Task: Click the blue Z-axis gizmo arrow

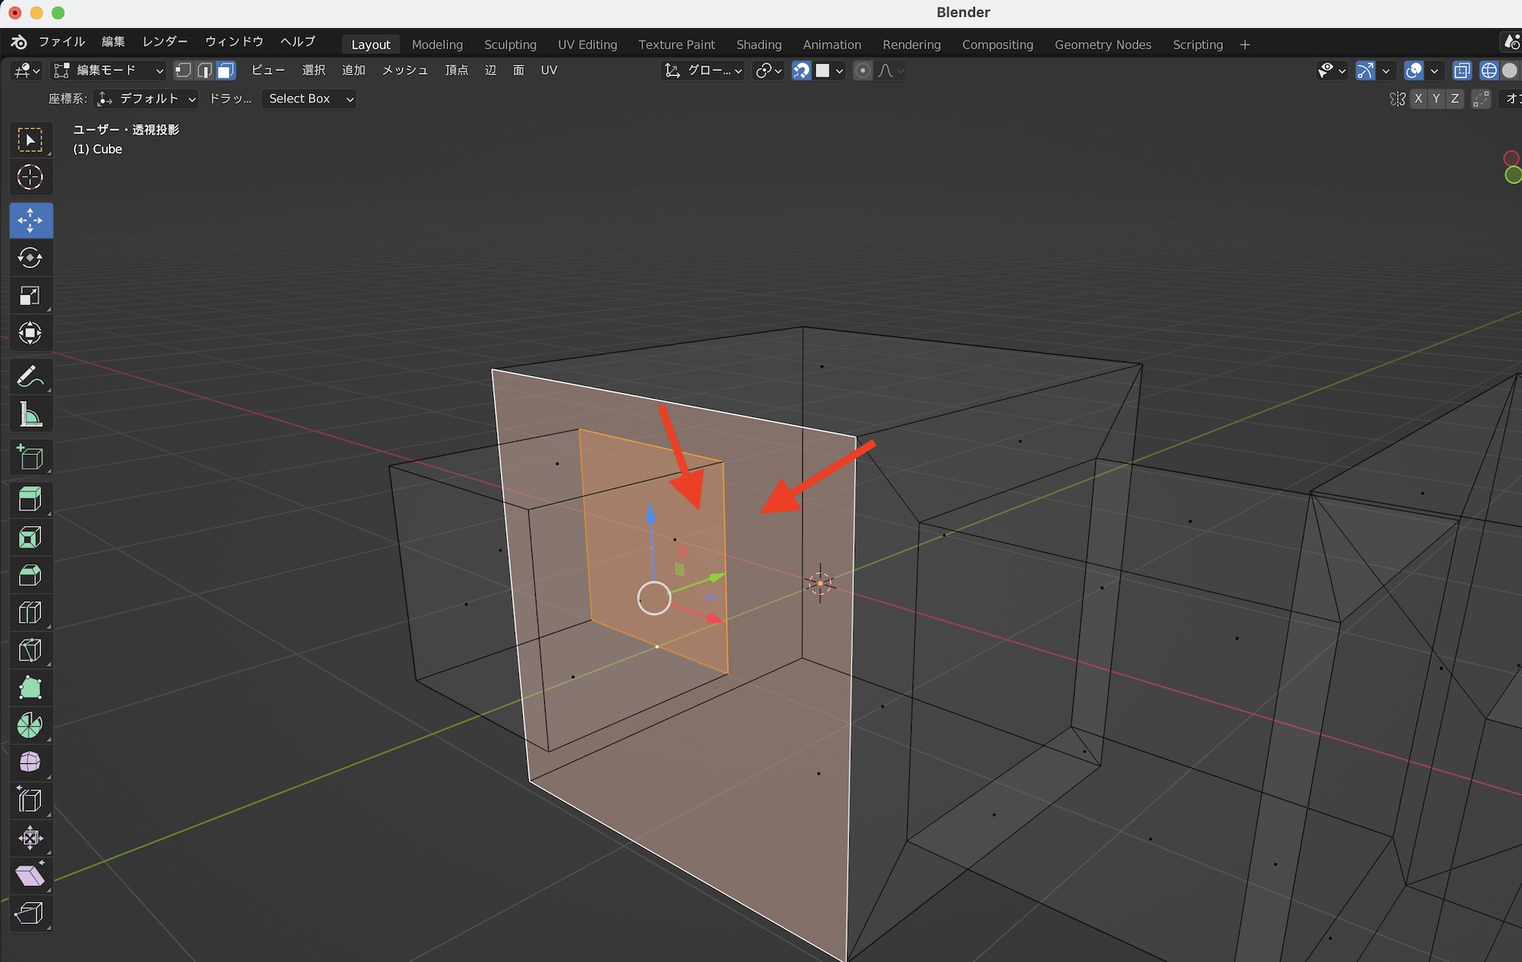Action: click(651, 514)
